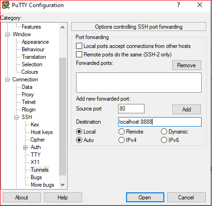Select the Remote radio button
This screenshot has width=212, height=206.
(121, 132)
